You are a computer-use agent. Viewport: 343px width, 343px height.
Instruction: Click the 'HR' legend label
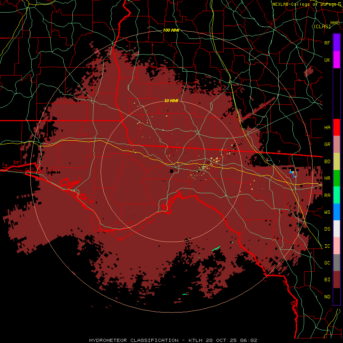pos(327,178)
